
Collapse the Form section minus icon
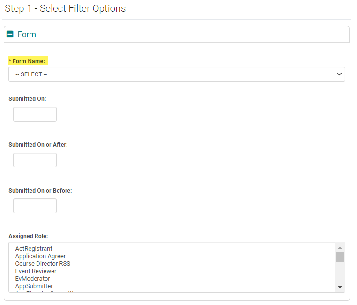(x=10, y=34)
